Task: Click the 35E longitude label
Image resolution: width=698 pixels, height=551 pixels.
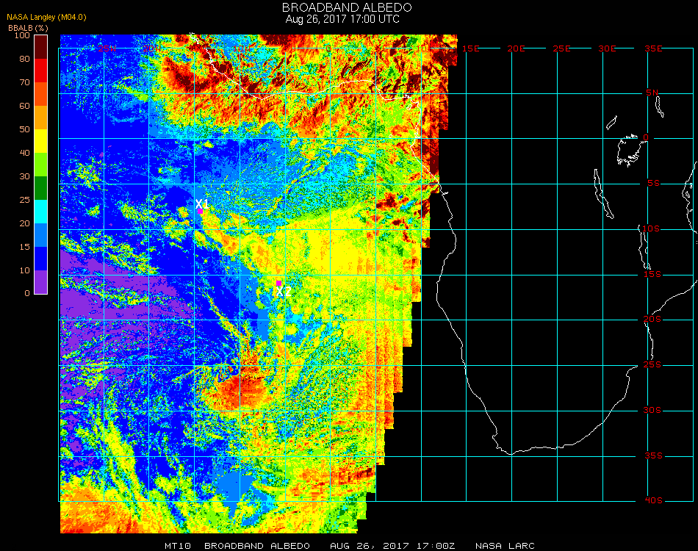Action: click(x=653, y=48)
